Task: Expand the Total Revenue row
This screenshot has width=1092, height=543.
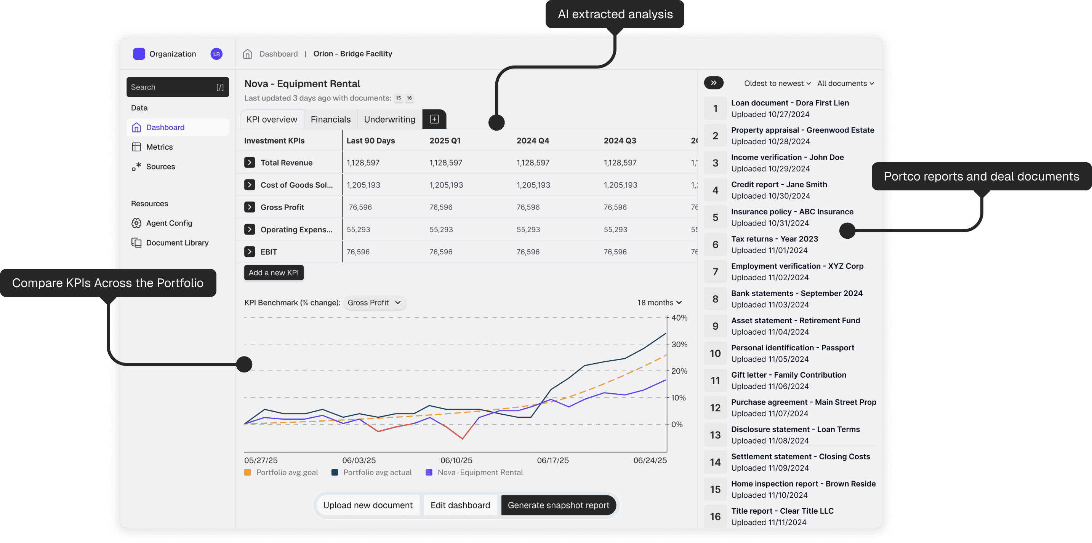Action: coord(250,163)
